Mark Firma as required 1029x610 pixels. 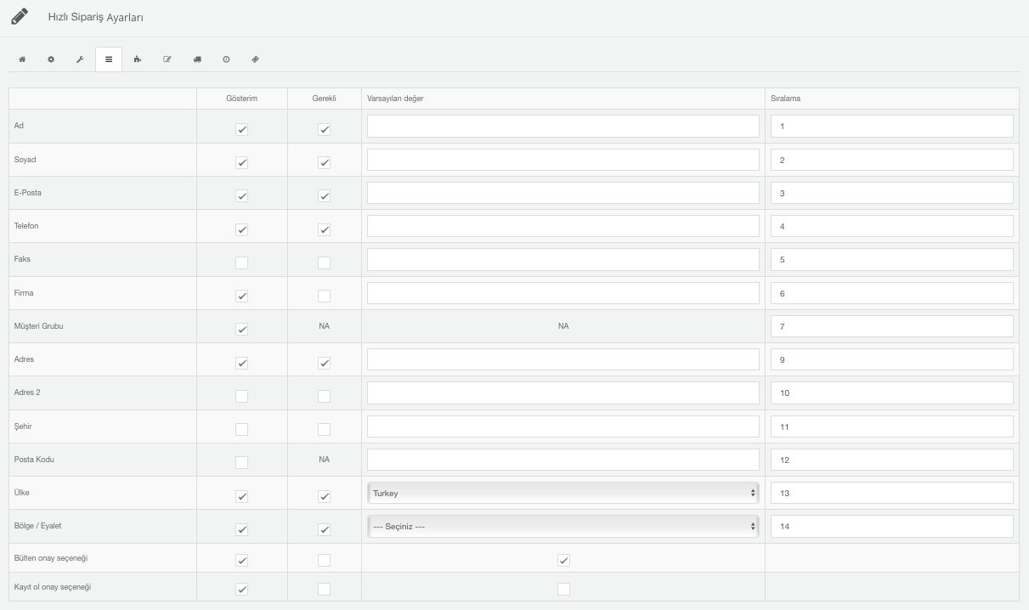point(324,296)
